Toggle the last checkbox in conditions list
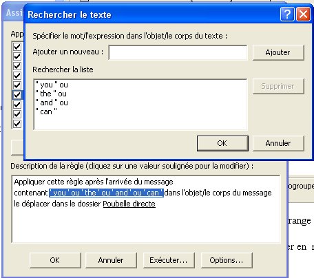This screenshot has height=278, width=314. click(17, 124)
